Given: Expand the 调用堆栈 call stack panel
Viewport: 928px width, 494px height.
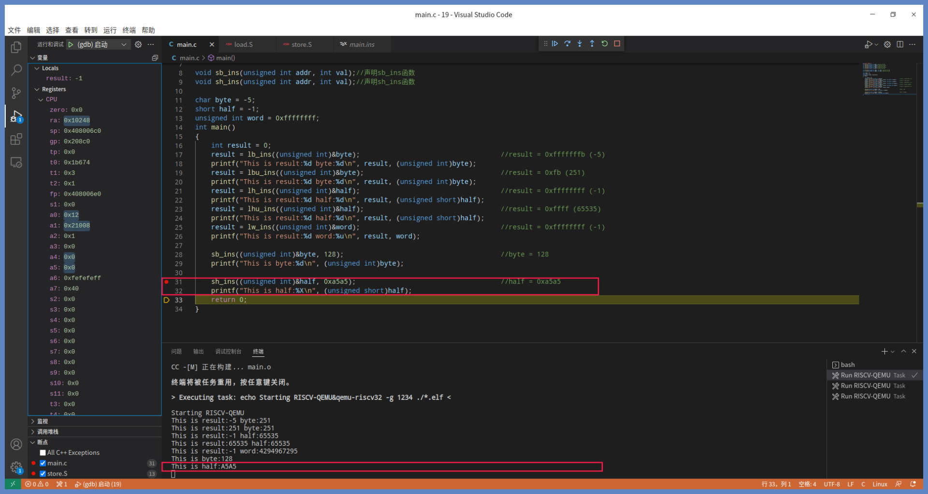Looking at the screenshot, I should click(47, 432).
